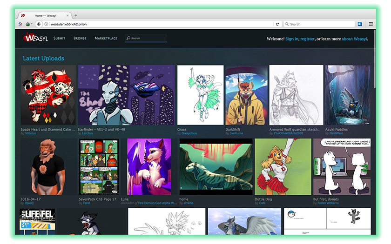Click the blue extension icon in toolbar

point(360,24)
